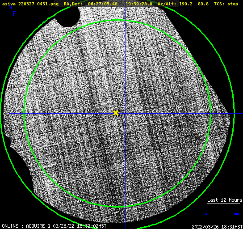Click the inner green circle's top edge

117,20
